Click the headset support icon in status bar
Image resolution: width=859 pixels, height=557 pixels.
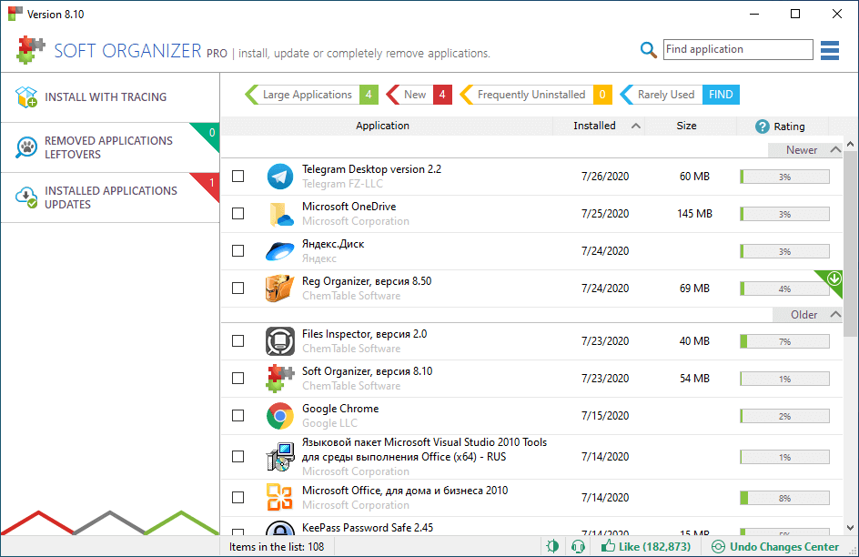(x=577, y=545)
